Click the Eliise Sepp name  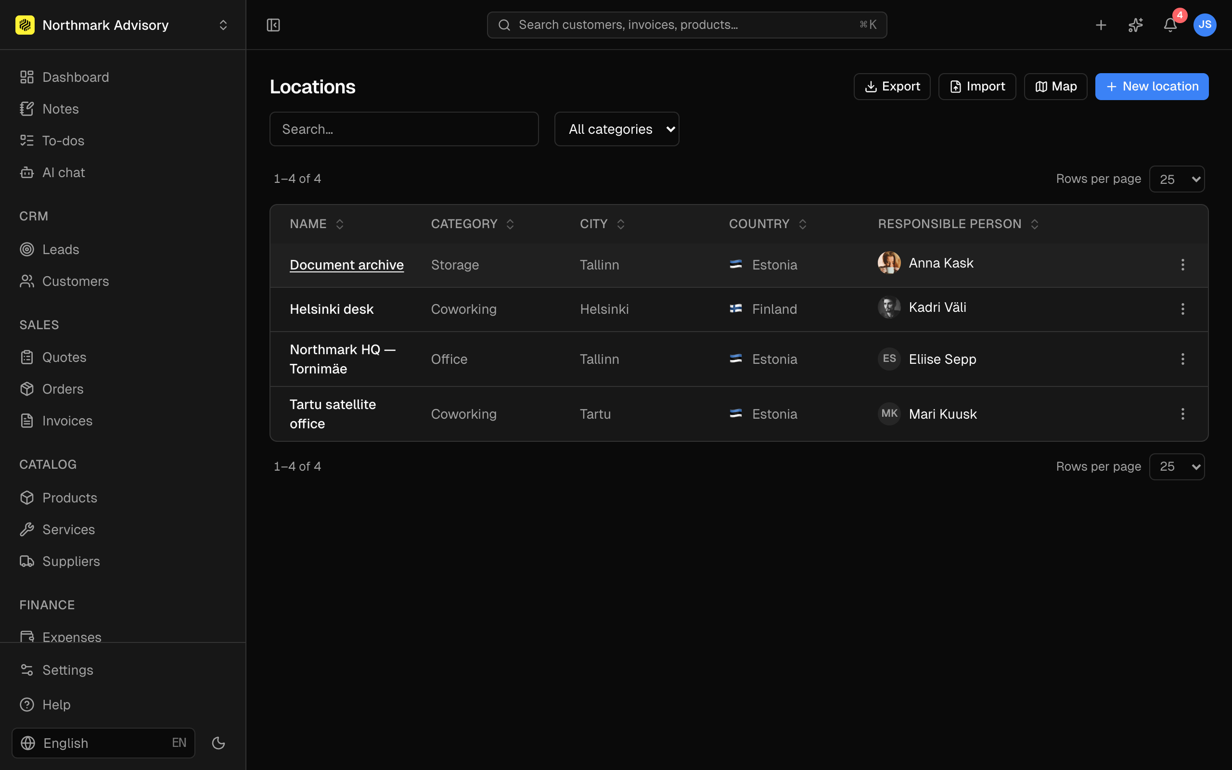[x=942, y=359]
